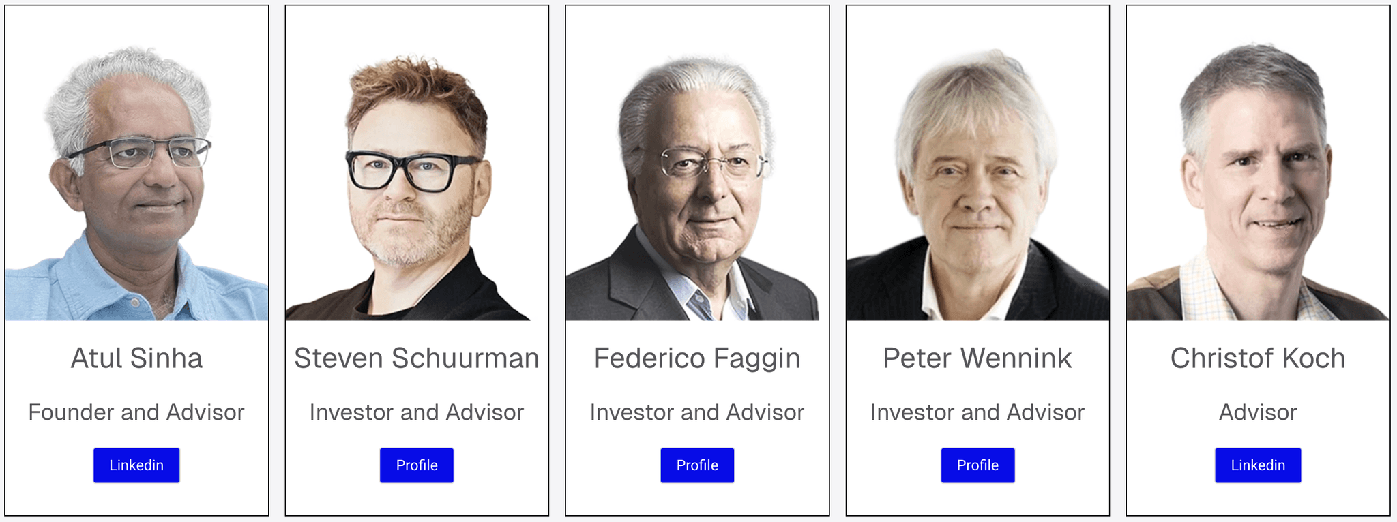Image resolution: width=1397 pixels, height=522 pixels.
Task: Click the name Federico Faggin
Action: [x=696, y=359]
